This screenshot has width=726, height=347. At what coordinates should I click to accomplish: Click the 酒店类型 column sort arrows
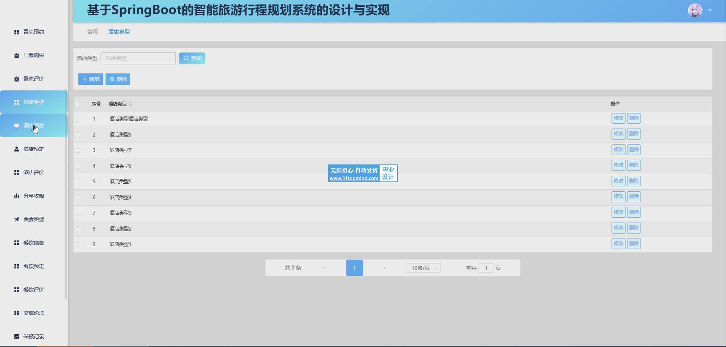[x=130, y=104]
